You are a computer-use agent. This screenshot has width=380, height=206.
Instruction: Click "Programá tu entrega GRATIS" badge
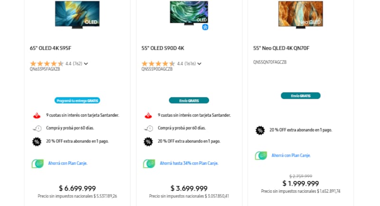pos(77,101)
